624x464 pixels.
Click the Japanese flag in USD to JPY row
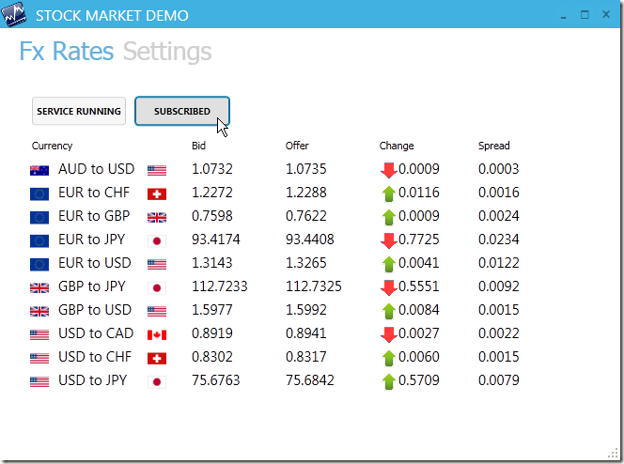[x=157, y=381]
